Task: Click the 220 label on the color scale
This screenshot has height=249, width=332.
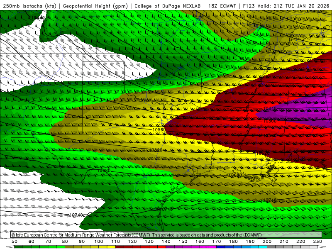Action: [x=300, y=242]
